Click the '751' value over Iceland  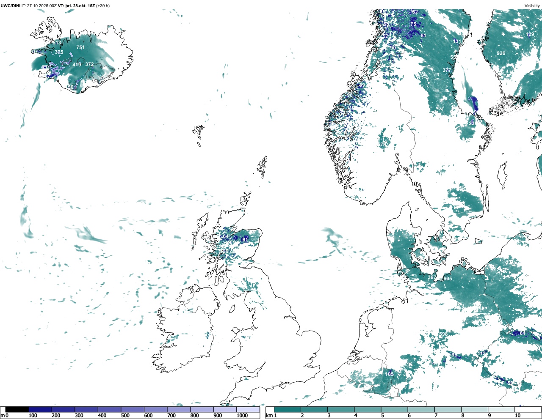tap(80, 48)
